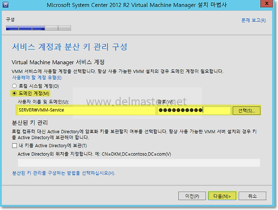Select the local system account radio button
Viewport: 278px width, 210px height.
[14, 86]
